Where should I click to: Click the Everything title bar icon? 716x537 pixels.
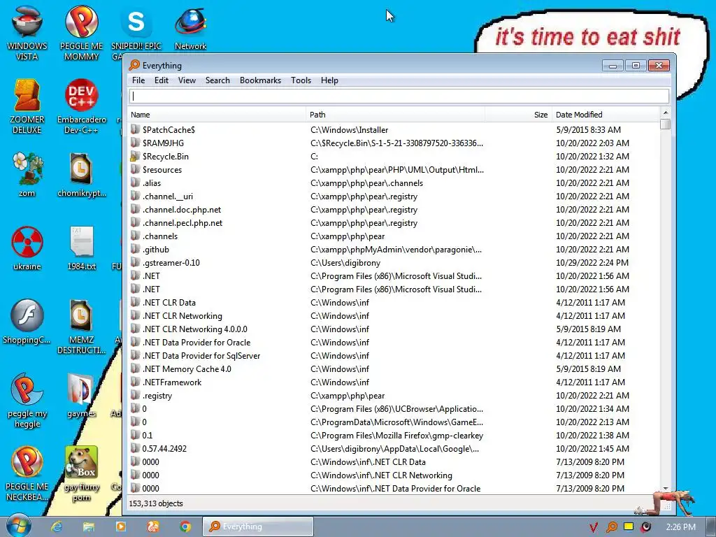coord(134,65)
